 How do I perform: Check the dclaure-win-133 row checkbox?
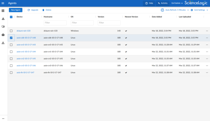coord(11,31)
